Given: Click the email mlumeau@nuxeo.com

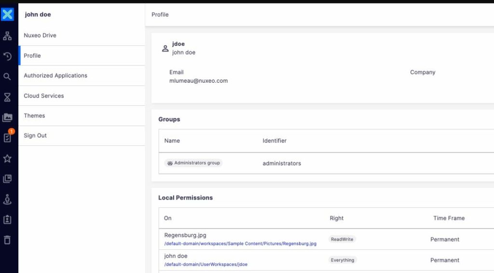Looking at the screenshot, I should pyautogui.click(x=198, y=81).
